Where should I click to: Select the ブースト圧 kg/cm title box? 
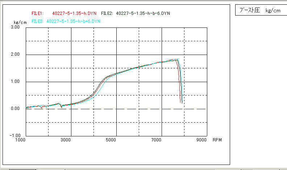(261, 10)
